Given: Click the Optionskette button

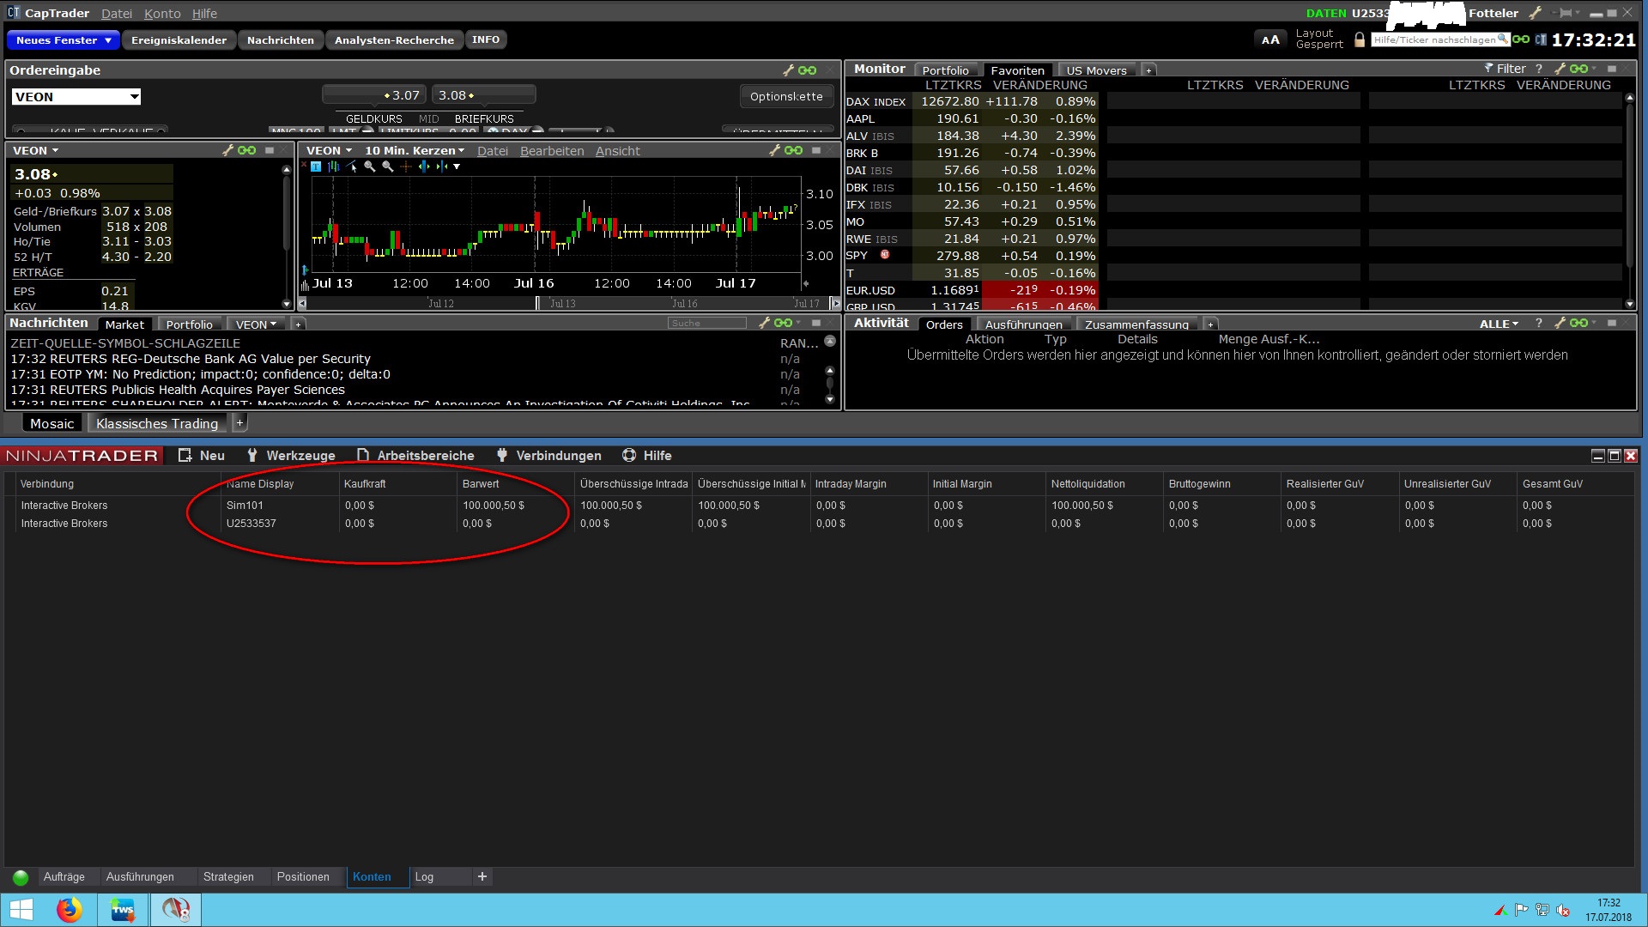Looking at the screenshot, I should pos(786,96).
